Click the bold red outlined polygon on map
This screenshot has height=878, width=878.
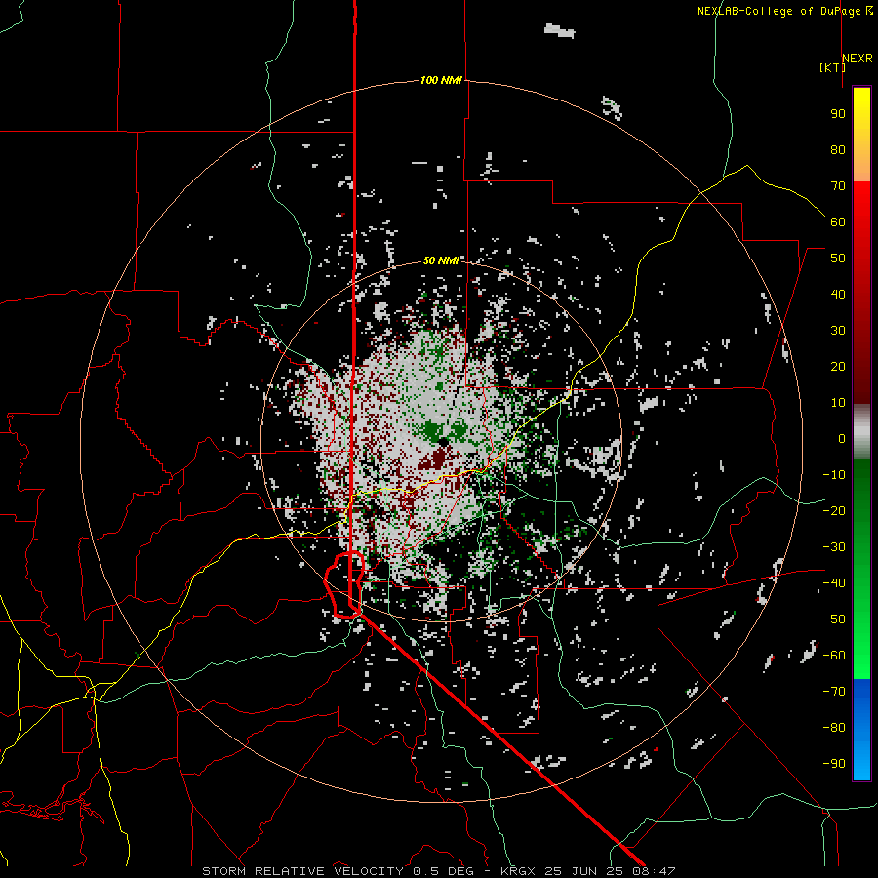tap(344, 584)
